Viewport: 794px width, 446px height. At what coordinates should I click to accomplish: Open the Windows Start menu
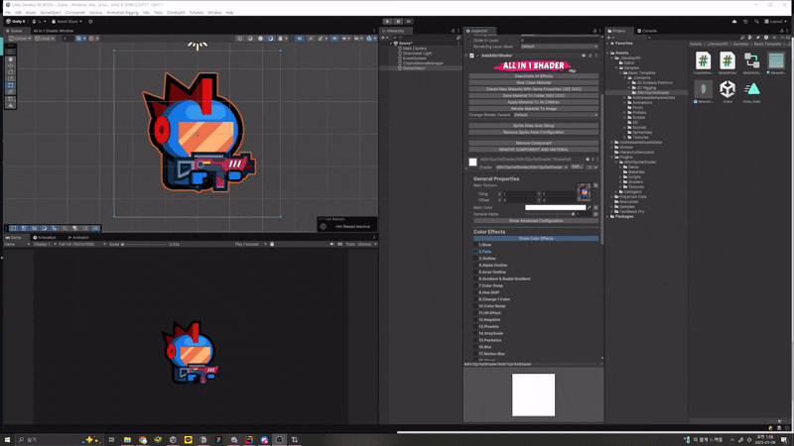point(7,440)
